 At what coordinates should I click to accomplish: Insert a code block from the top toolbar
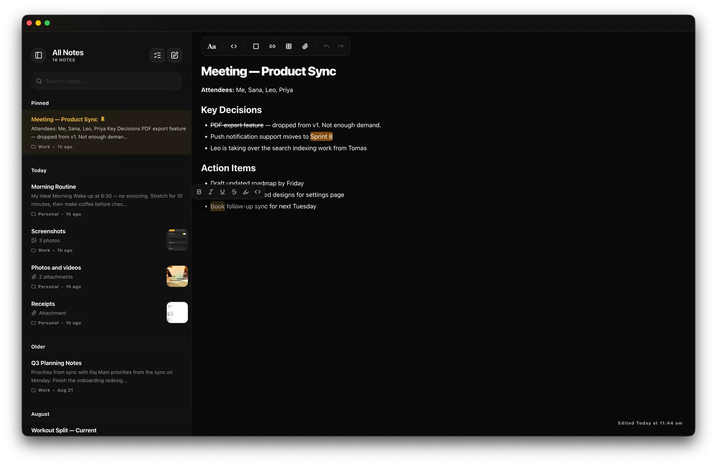(x=234, y=47)
